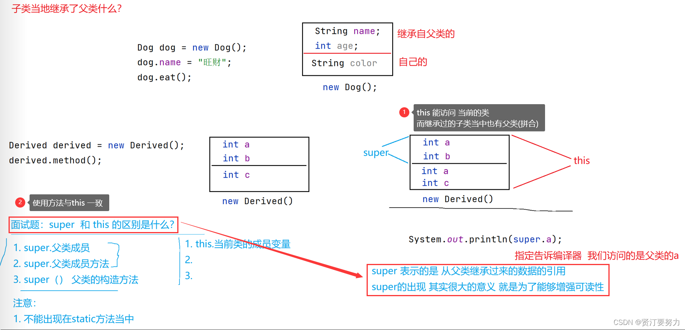Click tooltip line this 能访问 当前的类
Screen dimensions: 685x330
click(x=453, y=113)
